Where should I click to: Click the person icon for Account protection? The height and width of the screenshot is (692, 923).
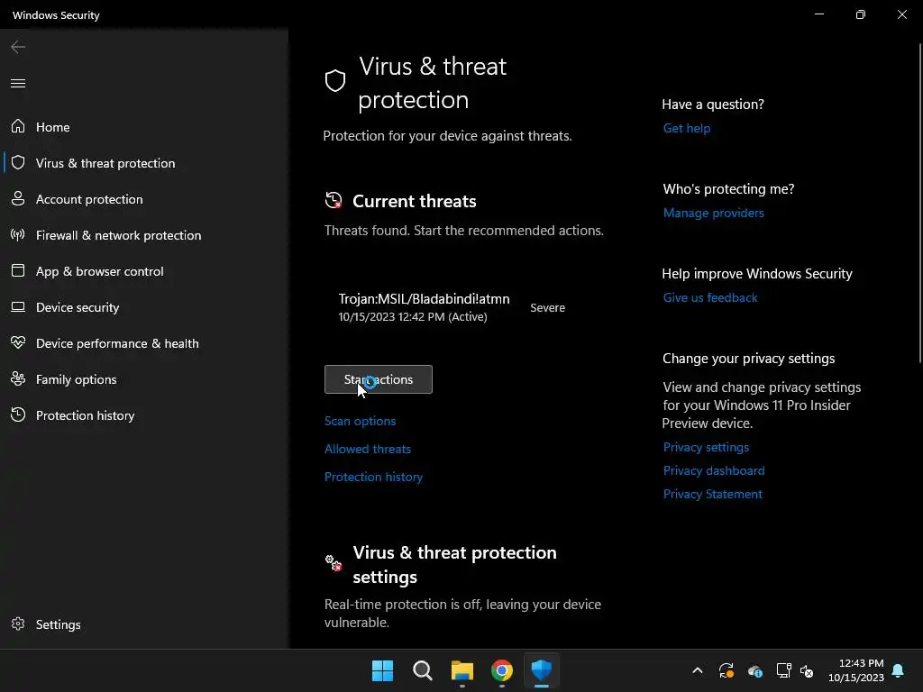pyautogui.click(x=18, y=198)
